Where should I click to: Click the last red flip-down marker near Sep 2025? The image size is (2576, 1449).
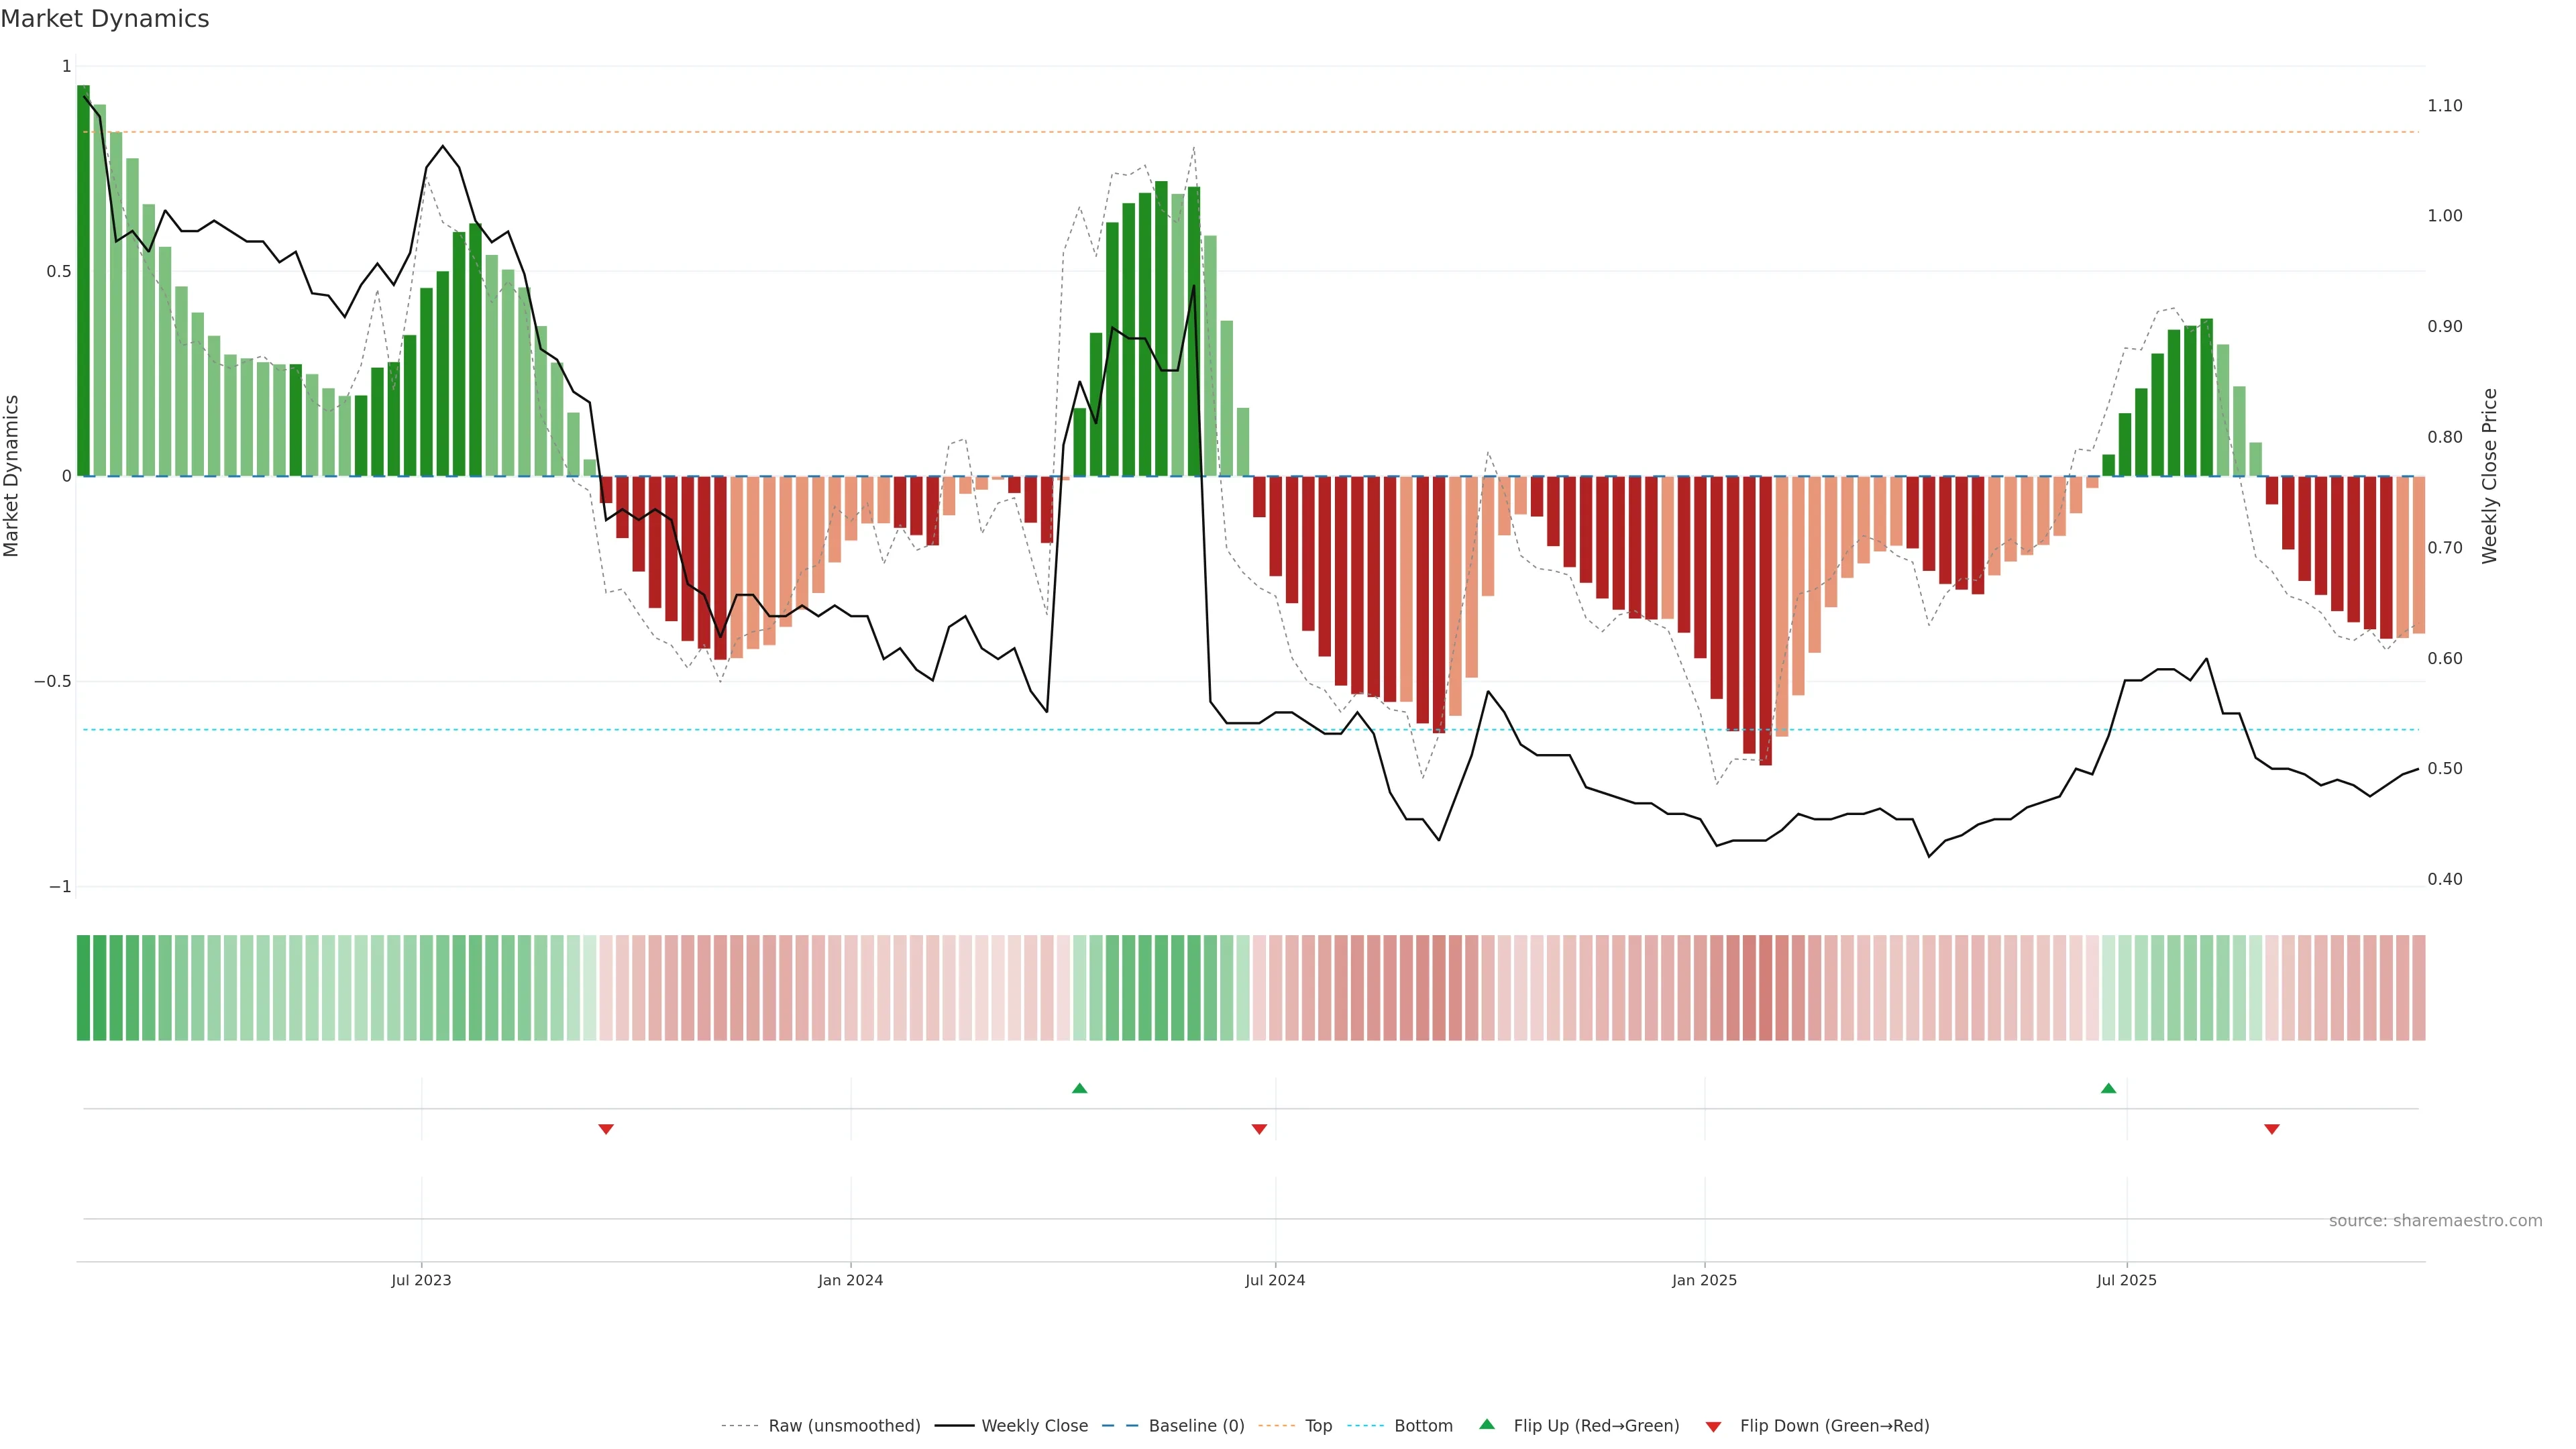pyautogui.click(x=2272, y=1129)
